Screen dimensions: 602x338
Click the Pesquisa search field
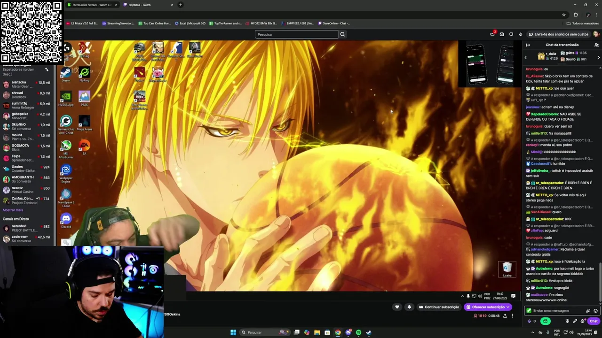click(x=296, y=34)
